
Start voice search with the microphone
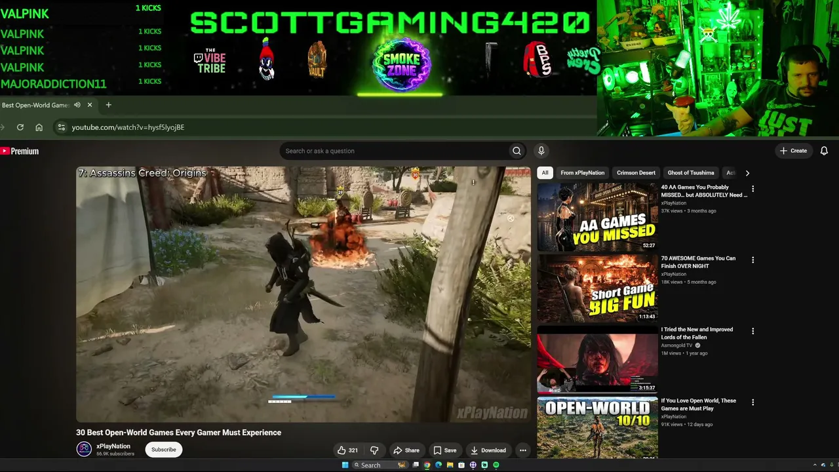[541, 151]
